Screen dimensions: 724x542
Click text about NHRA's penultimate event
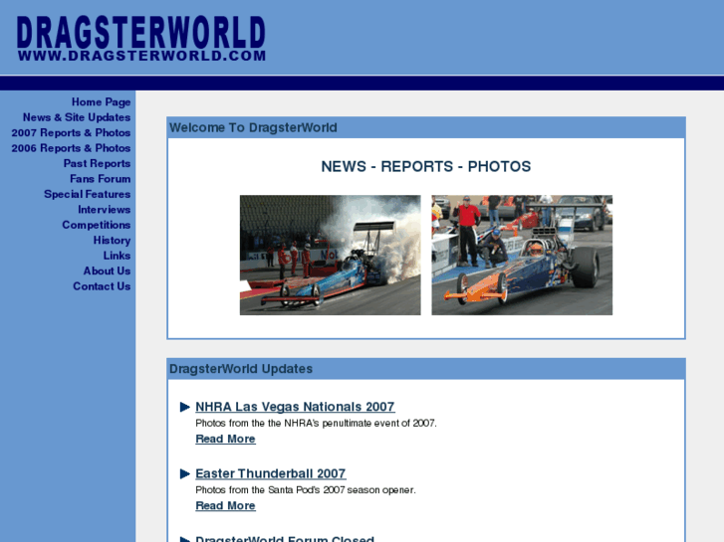[x=317, y=423]
